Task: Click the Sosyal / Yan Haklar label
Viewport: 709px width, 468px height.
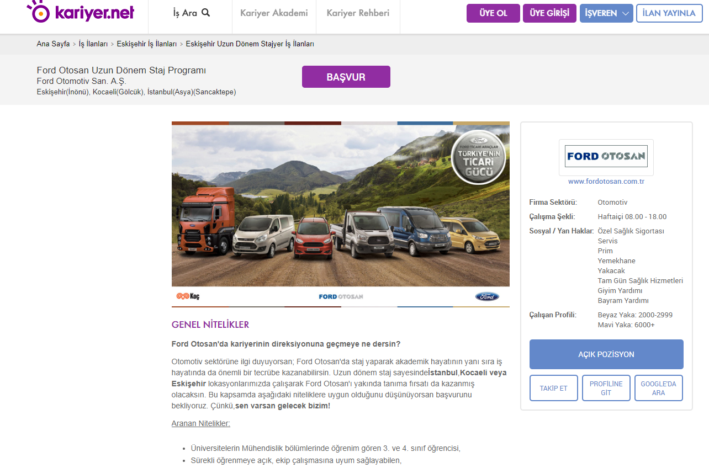Action: 562,231
